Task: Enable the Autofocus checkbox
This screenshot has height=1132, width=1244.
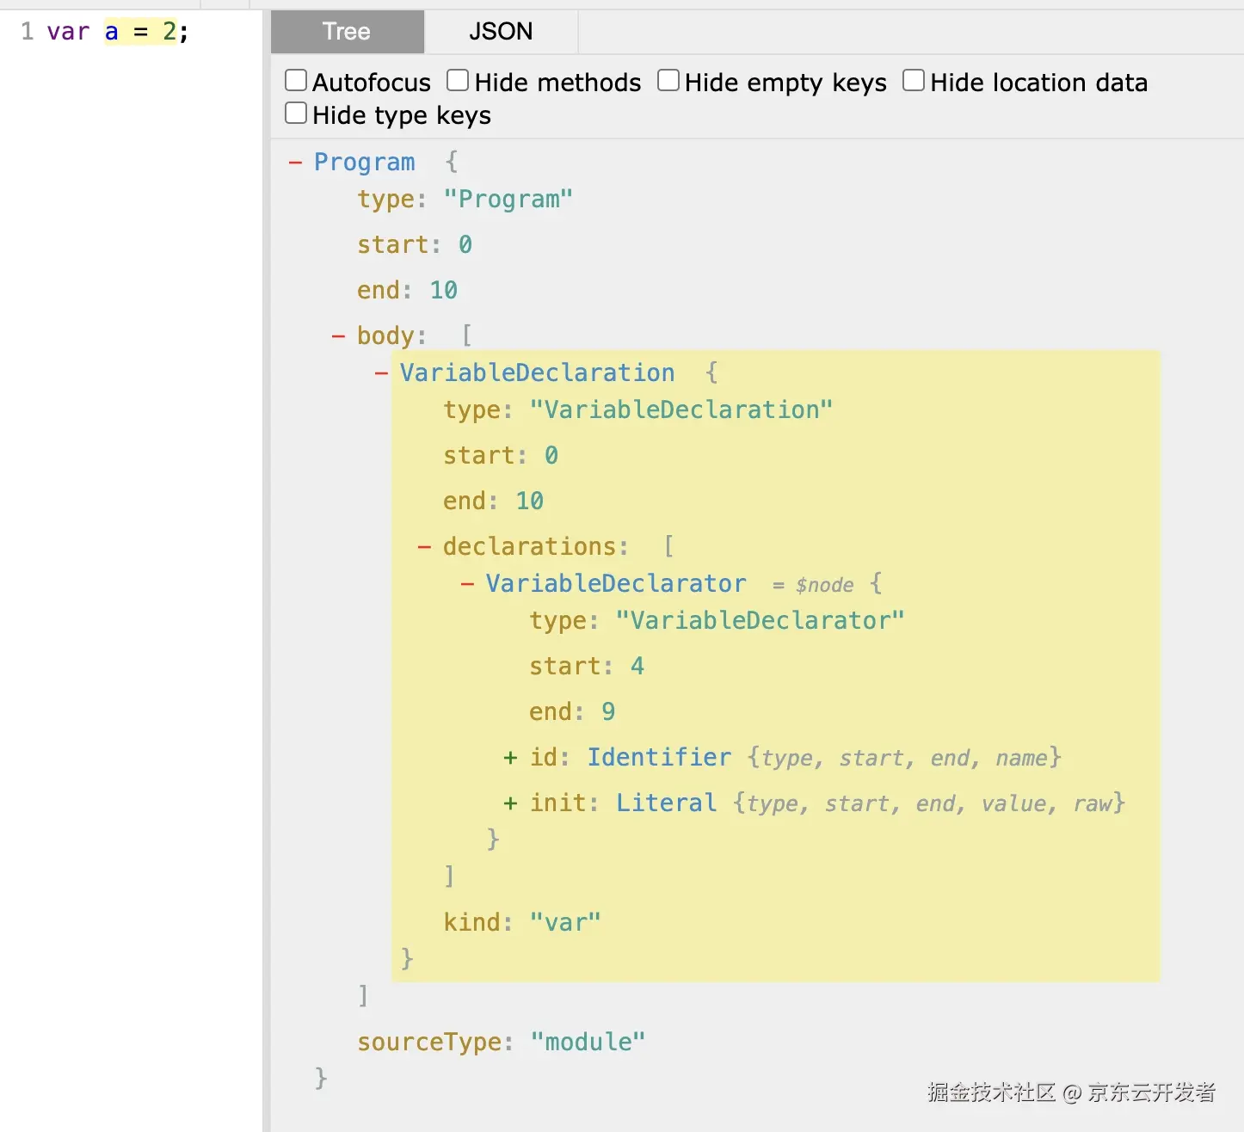Action: coord(296,81)
